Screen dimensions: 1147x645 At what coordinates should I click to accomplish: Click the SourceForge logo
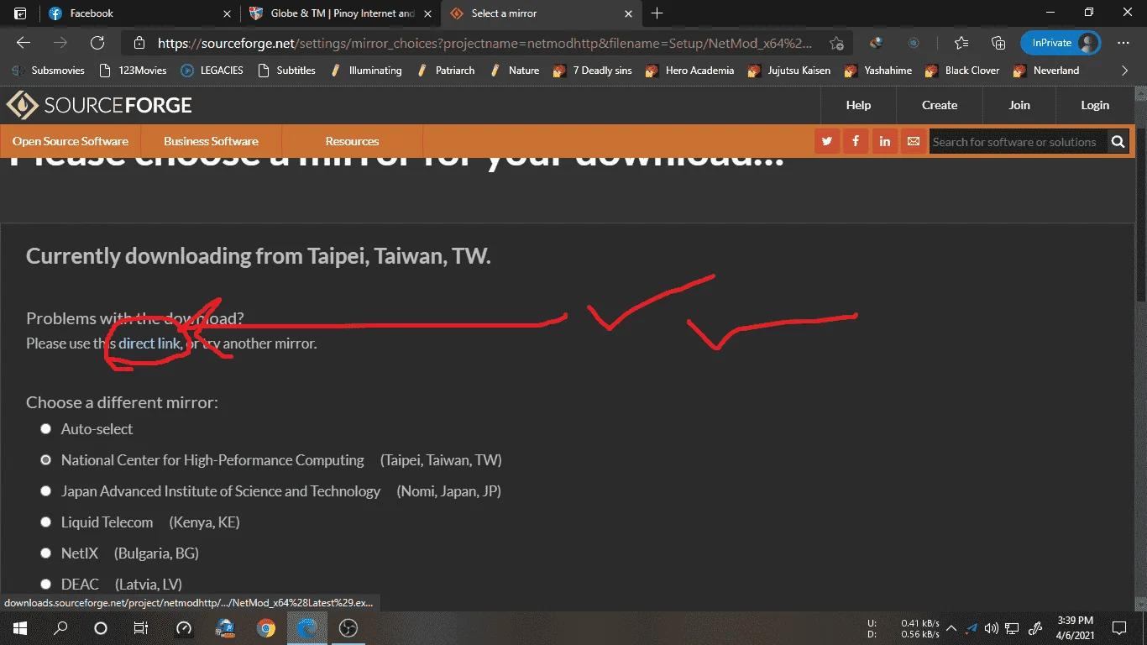(99, 105)
